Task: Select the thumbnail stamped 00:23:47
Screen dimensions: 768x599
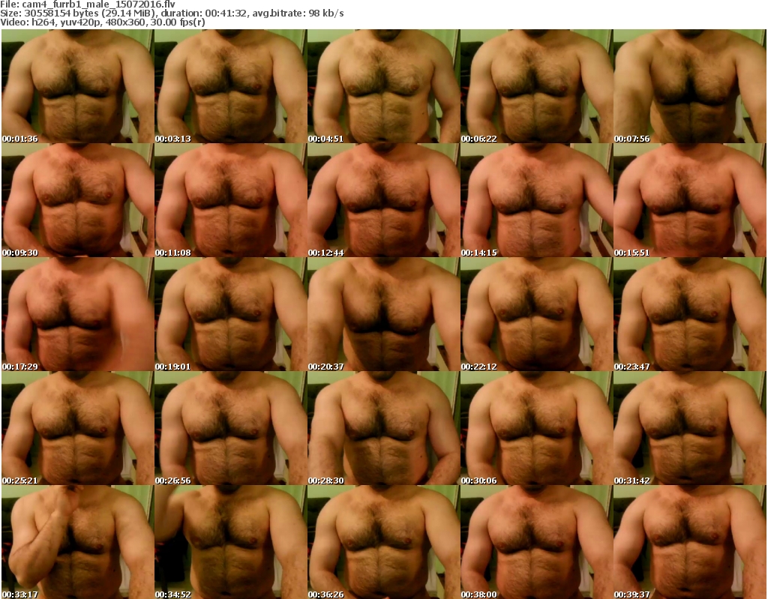Action: coord(690,314)
